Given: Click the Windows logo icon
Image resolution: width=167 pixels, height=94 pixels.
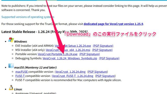Looking at the screenshot, I should pyautogui.click(x=11, y=40).
